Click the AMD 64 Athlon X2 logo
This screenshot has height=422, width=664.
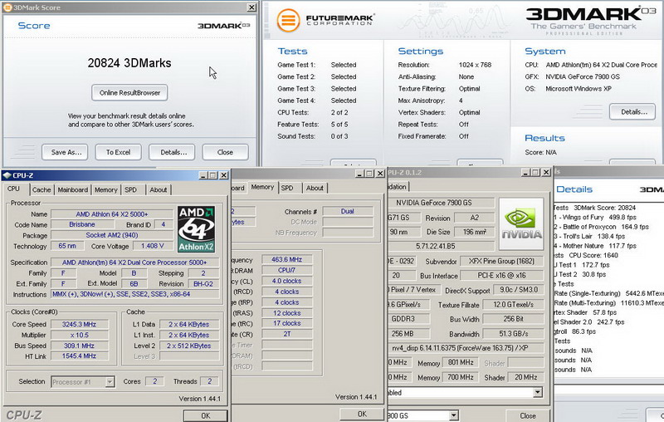point(196,229)
